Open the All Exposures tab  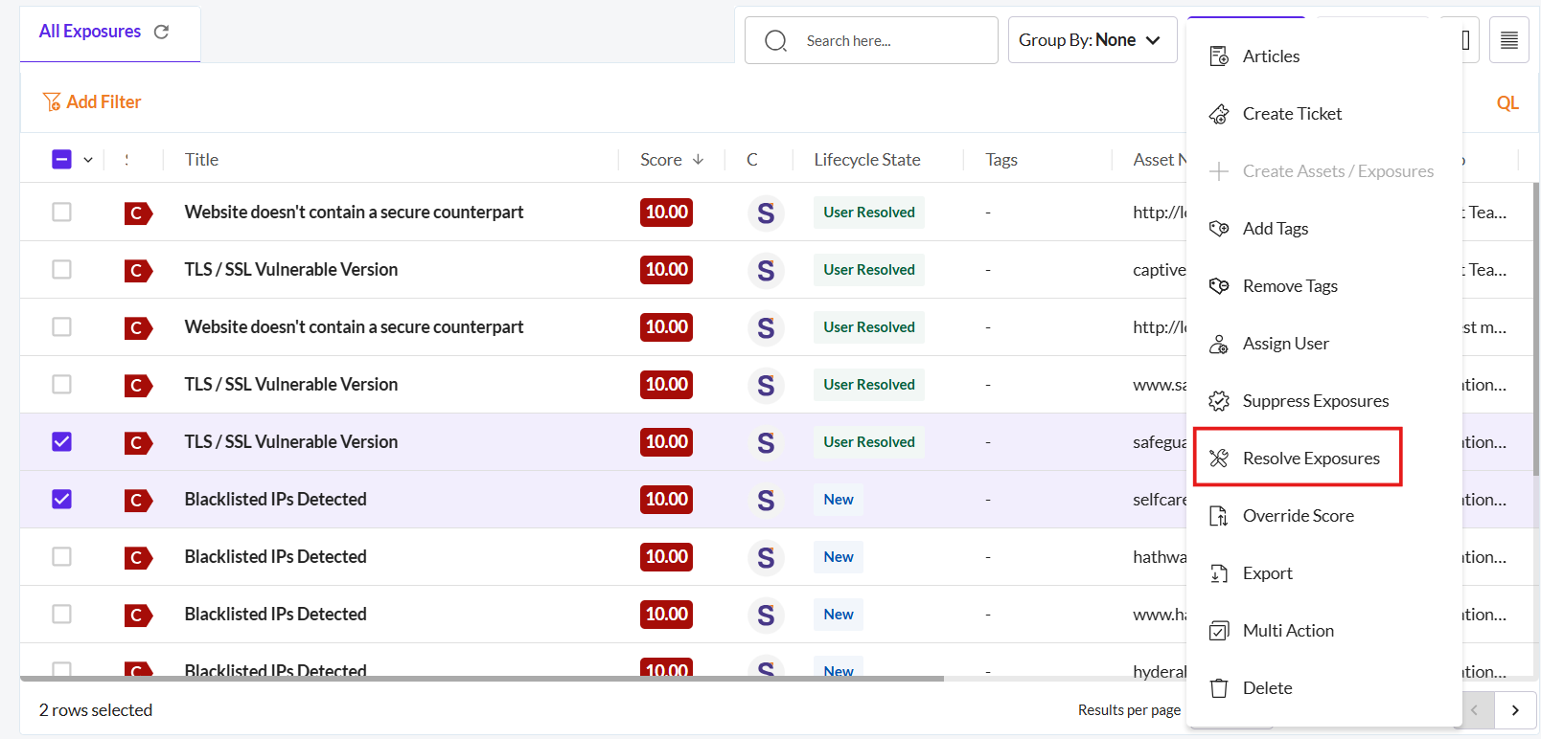click(x=110, y=34)
